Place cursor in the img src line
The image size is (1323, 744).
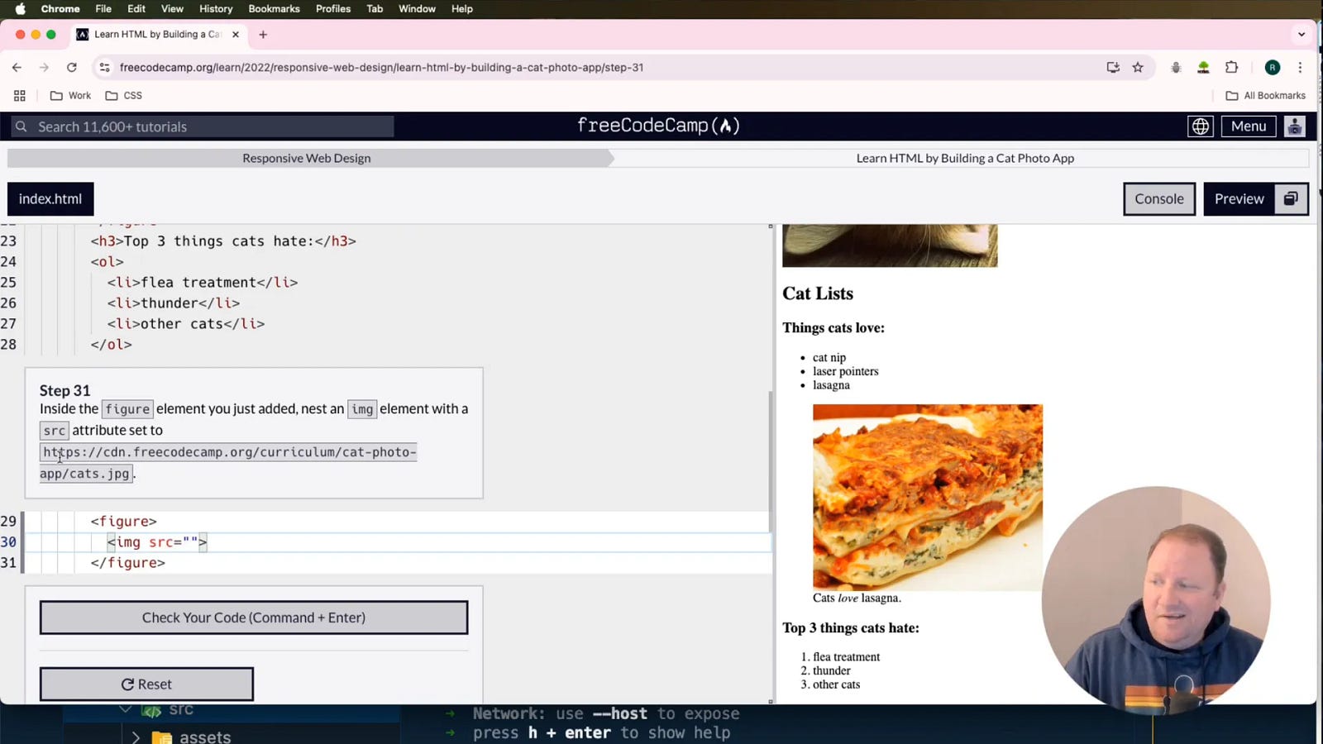(x=157, y=542)
